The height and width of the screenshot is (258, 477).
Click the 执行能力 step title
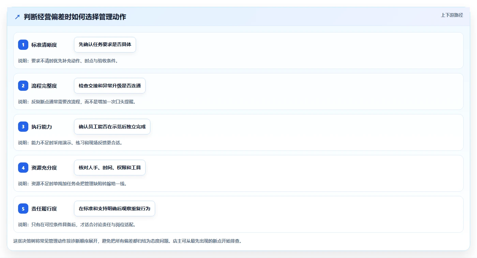pyautogui.click(x=42, y=127)
